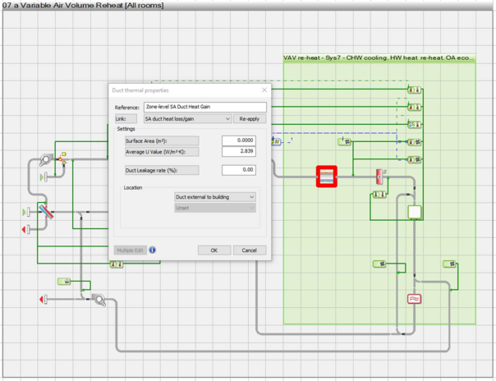This screenshot has width=496, height=381.
Task: Confirm with the OK button
Action: [x=214, y=250]
